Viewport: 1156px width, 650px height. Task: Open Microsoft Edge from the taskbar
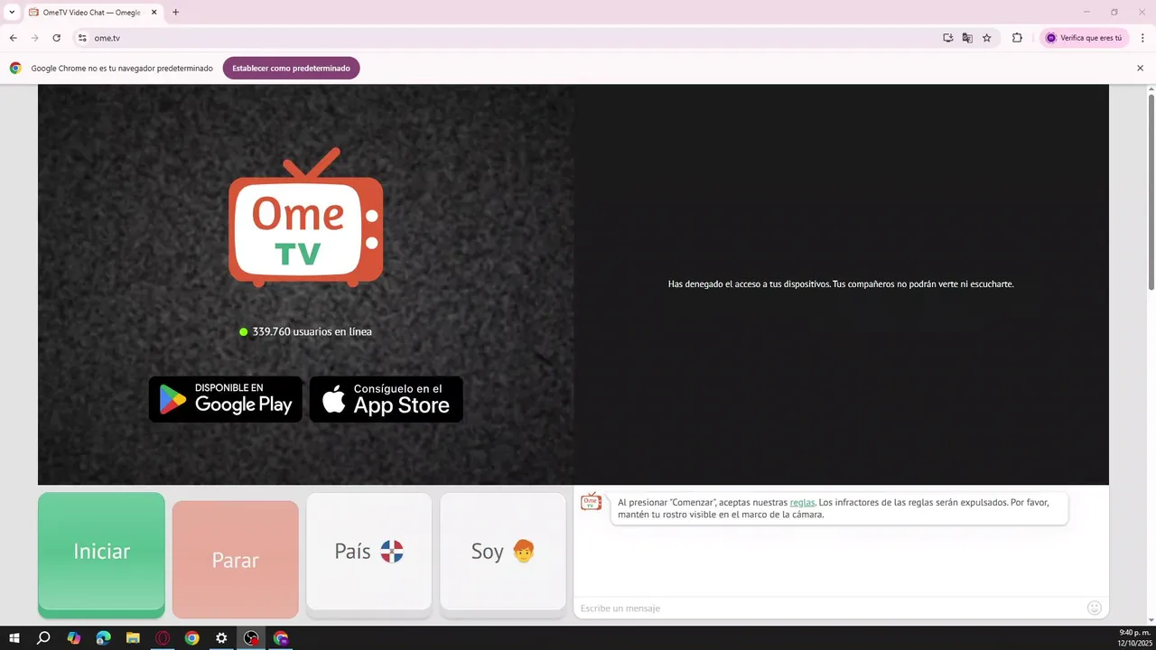tap(103, 637)
